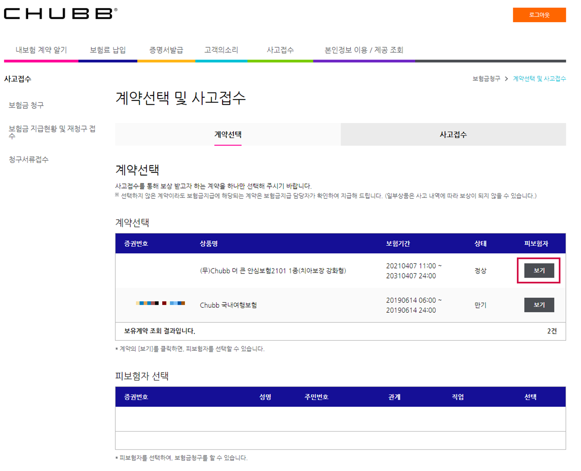Switch to the 계약선택 step tab
The width and height of the screenshot is (581, 471).
pos(228,134)
